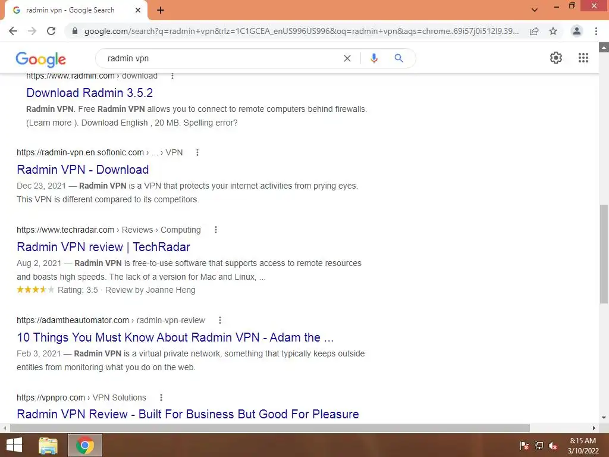Focus the radmin vpn search field
This screenshot has height=457, width=609.
(x=221, y=58)
